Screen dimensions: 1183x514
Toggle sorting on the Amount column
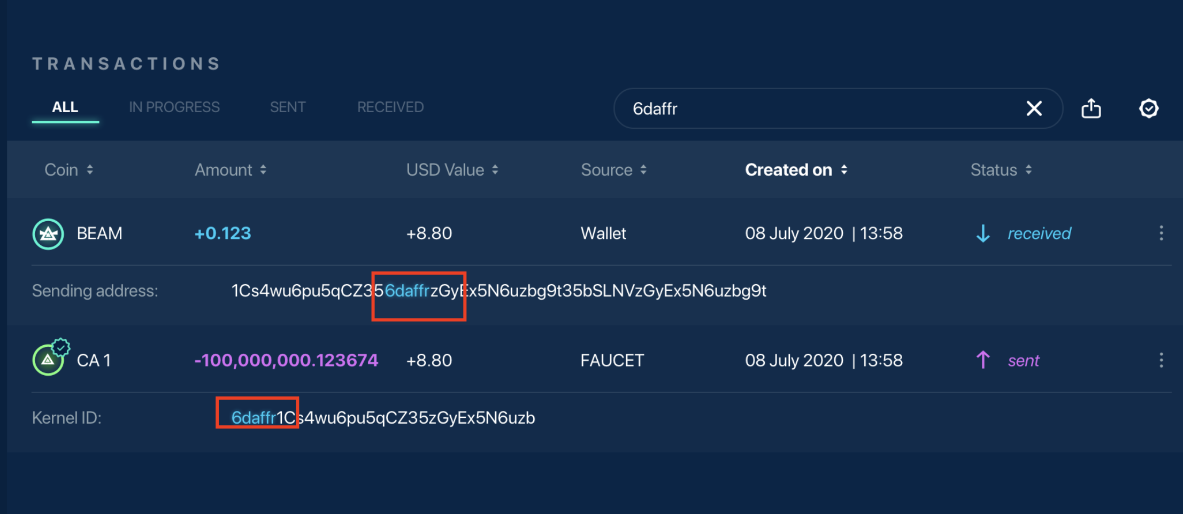pos(263,169)
